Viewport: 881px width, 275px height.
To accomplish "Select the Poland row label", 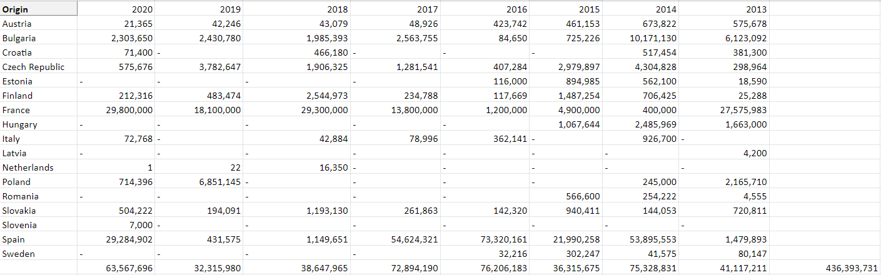I will (39, 182).
